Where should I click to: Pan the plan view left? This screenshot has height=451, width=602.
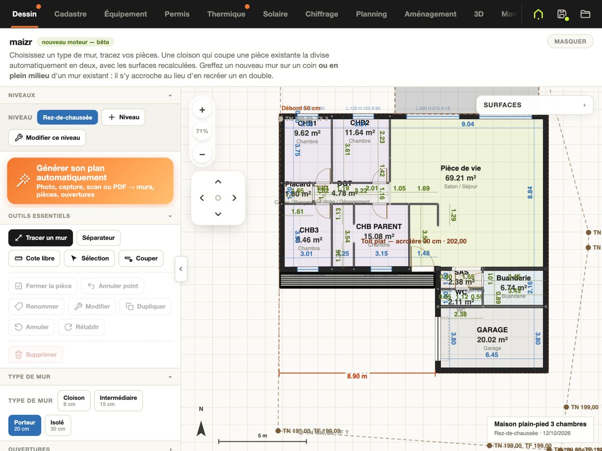pos(202,198)
